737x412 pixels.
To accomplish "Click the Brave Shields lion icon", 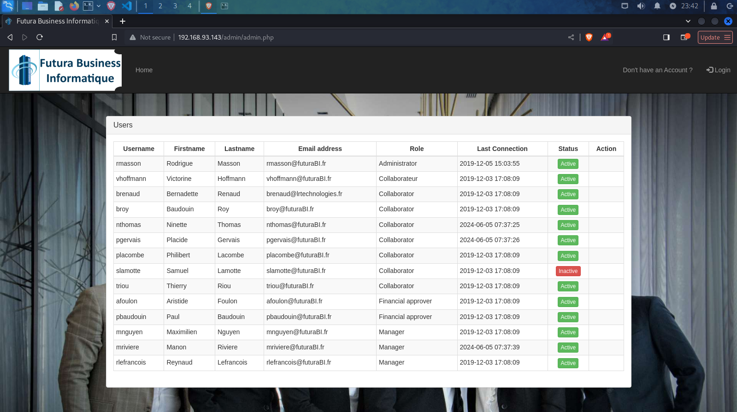I will (589, 37).
